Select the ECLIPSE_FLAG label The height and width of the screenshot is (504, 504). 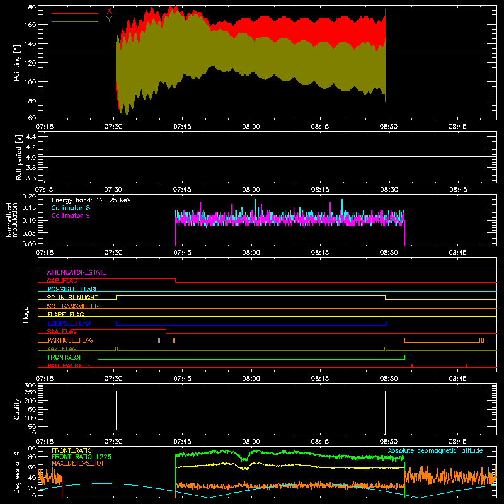69,323
